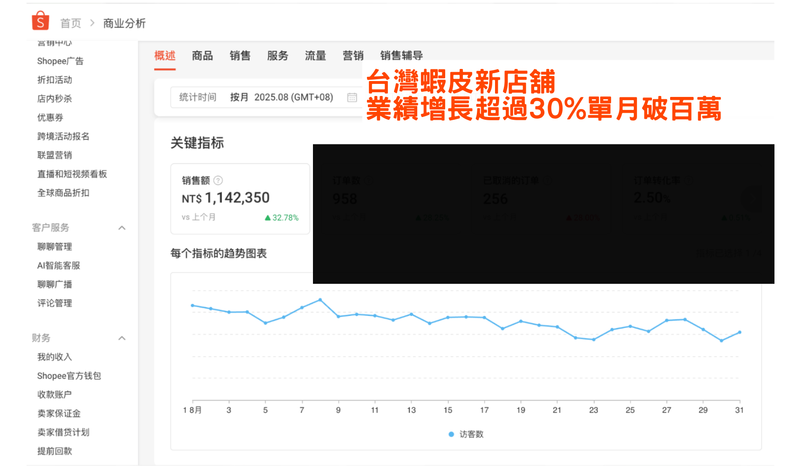Click the breadcrumb arrow after 首页
The height and width of the screenshot is (466, 801).
92,23
